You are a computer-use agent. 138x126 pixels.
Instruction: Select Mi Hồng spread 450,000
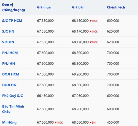[x=113, y=123]
